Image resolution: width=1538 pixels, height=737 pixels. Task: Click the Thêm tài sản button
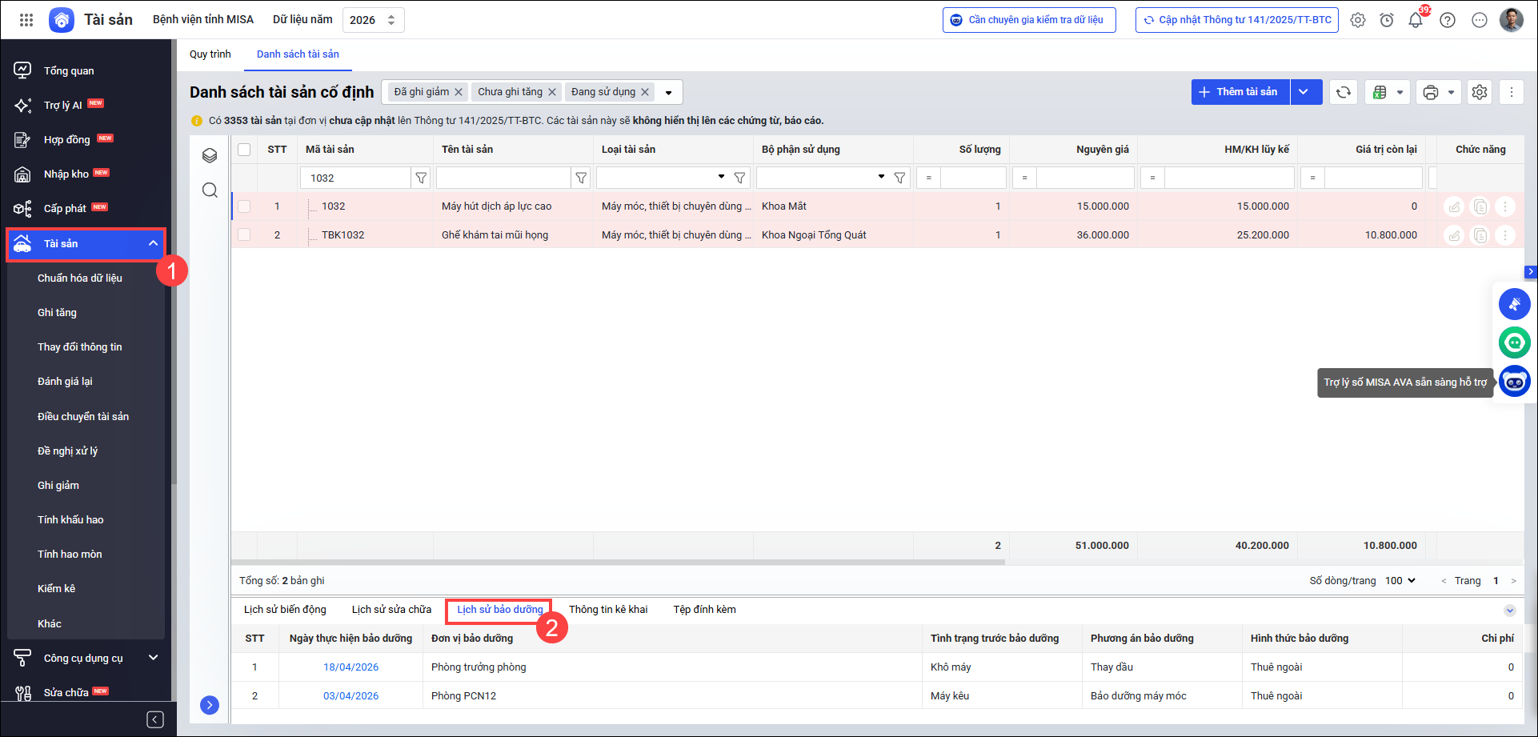[1240, 92]
